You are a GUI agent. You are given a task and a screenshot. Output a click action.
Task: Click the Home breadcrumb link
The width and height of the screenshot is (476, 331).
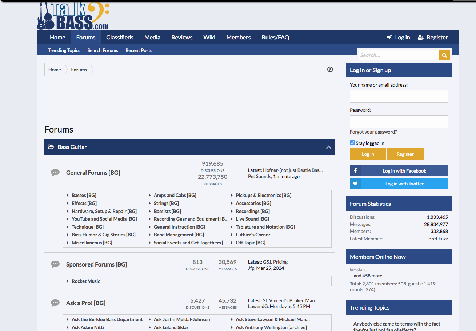[55, 70]
